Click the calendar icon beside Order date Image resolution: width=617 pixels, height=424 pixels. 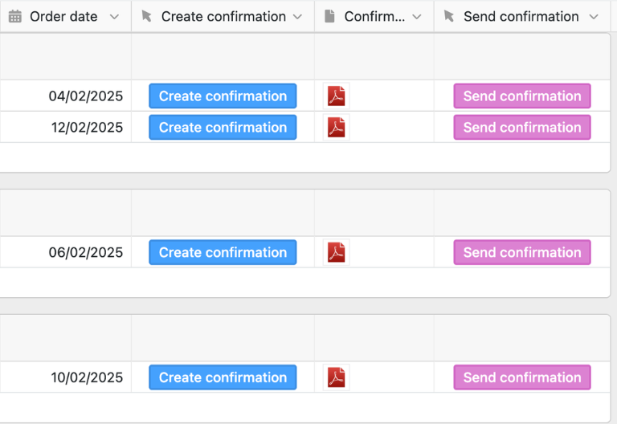pos(15,17)
